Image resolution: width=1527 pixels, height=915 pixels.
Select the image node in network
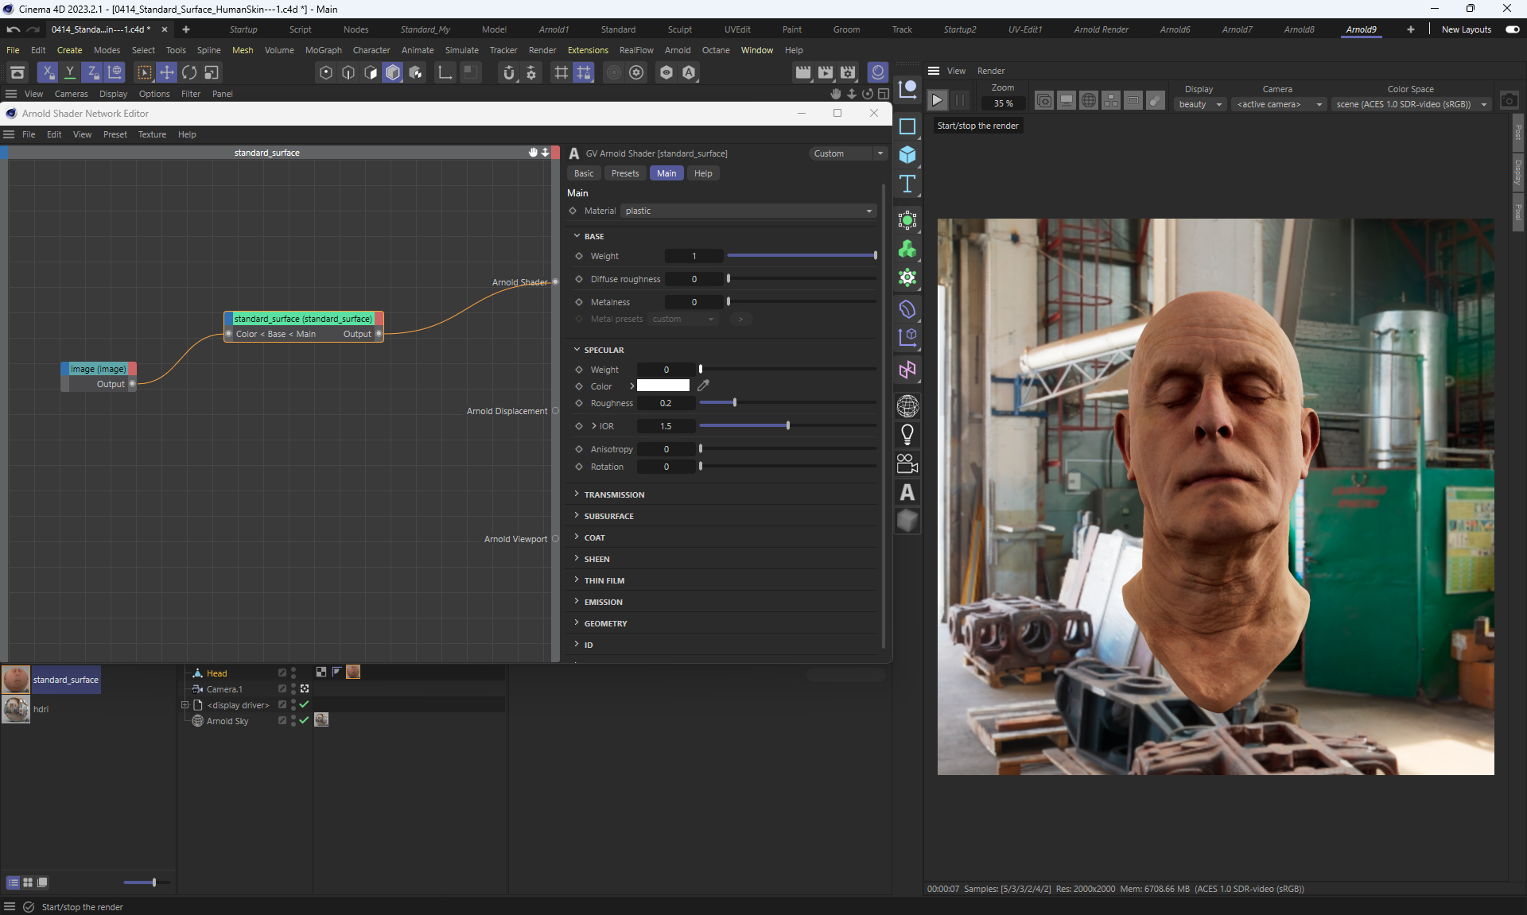(99, 369)
